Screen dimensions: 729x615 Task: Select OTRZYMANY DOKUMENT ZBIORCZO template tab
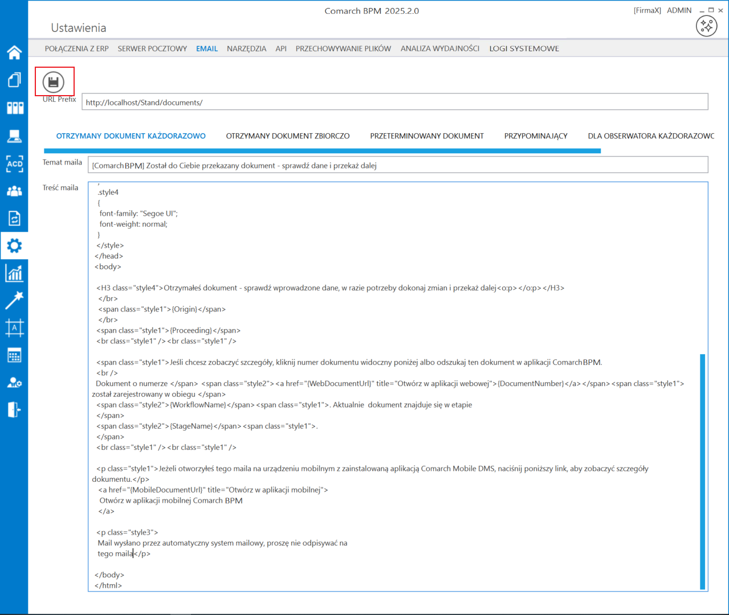point(288,136)
